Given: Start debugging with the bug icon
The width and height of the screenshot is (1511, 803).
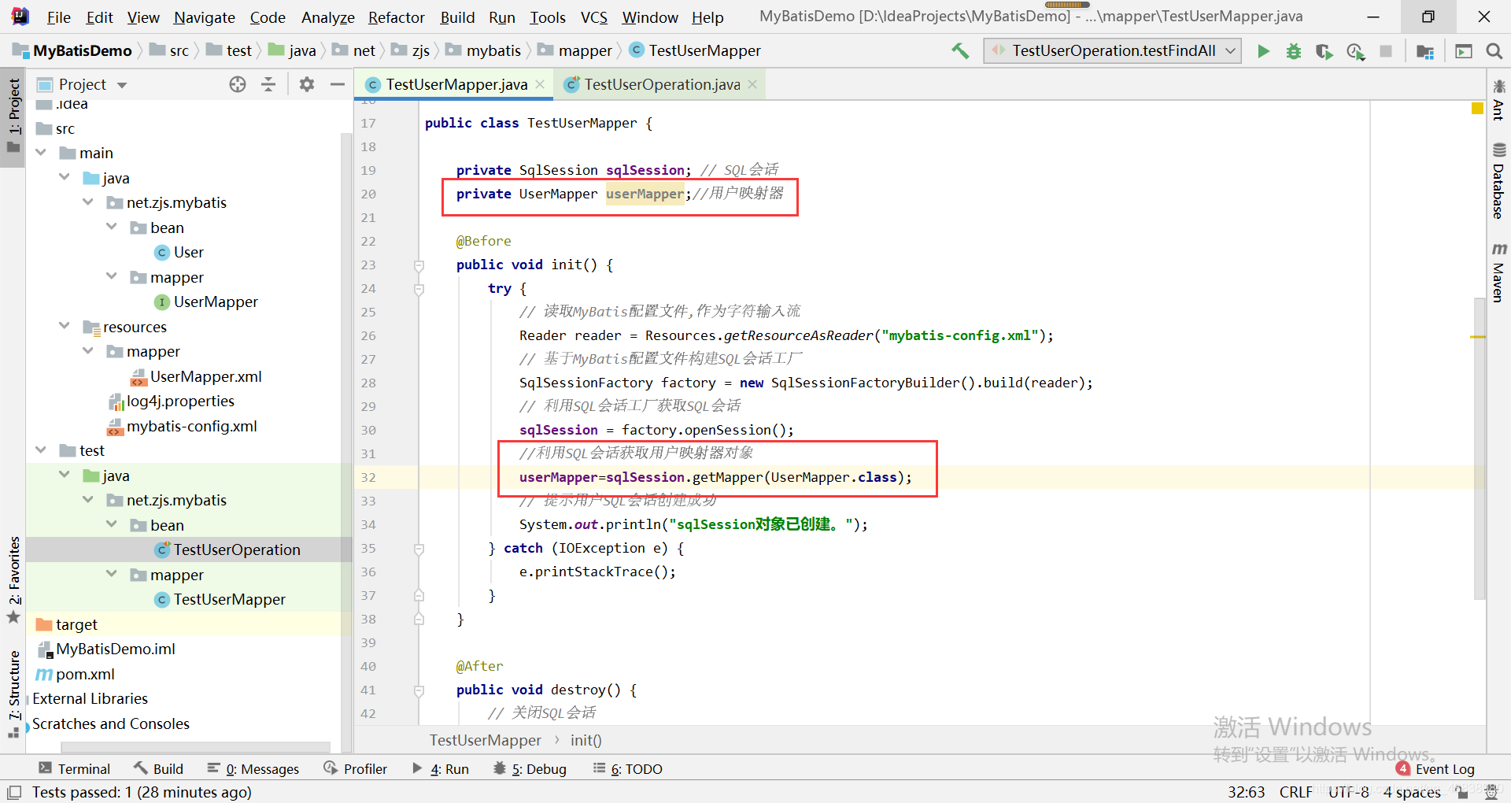Looking at the screenshot, I should click(x=1294, y=51).
